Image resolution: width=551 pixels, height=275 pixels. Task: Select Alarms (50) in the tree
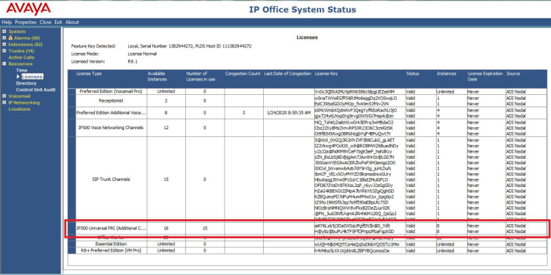(27, 38)
